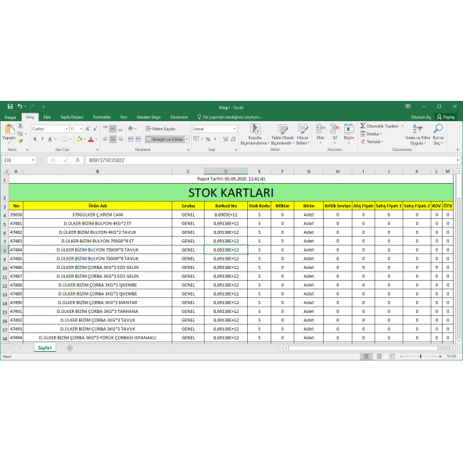This screenshot has height=463, width=463.
Task: Click the Oturum Aç sign-in link
Action: coord(421,117)
